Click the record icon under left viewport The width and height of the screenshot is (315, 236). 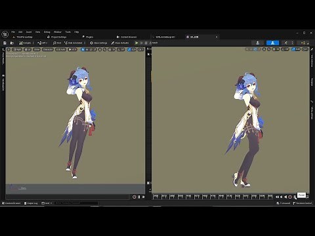coord(135,197)
